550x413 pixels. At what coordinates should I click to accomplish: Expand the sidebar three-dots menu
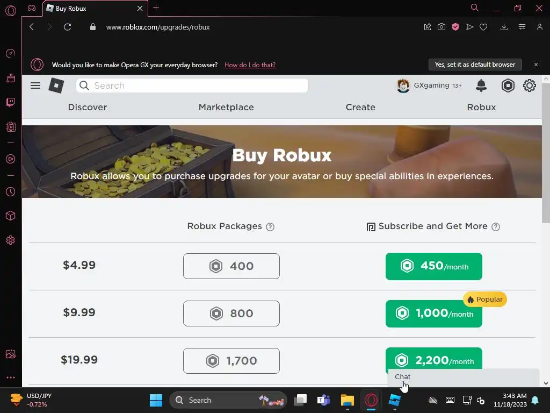11,378
